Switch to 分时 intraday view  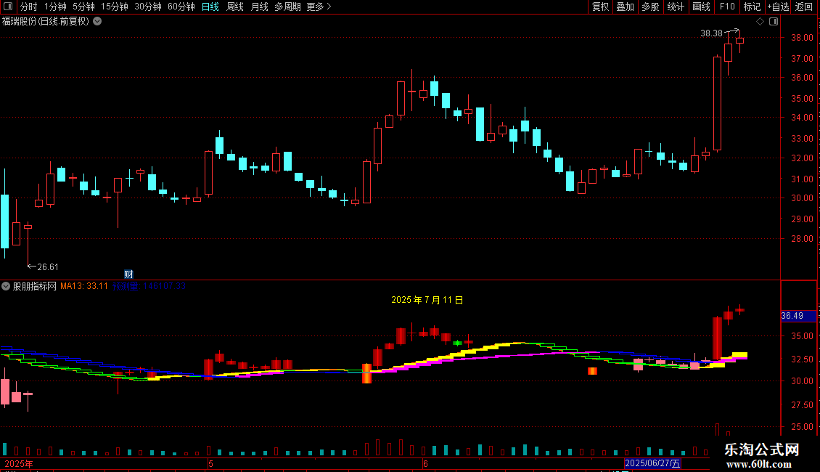[29, 7]
